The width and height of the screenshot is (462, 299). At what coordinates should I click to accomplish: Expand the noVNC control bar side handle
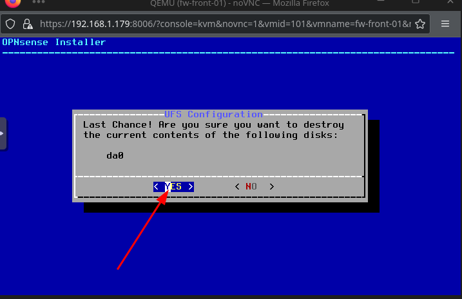point(3,133)
